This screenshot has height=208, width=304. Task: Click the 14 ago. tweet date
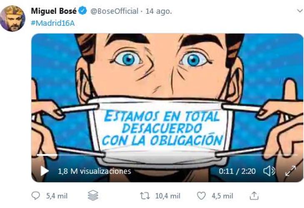159,11
